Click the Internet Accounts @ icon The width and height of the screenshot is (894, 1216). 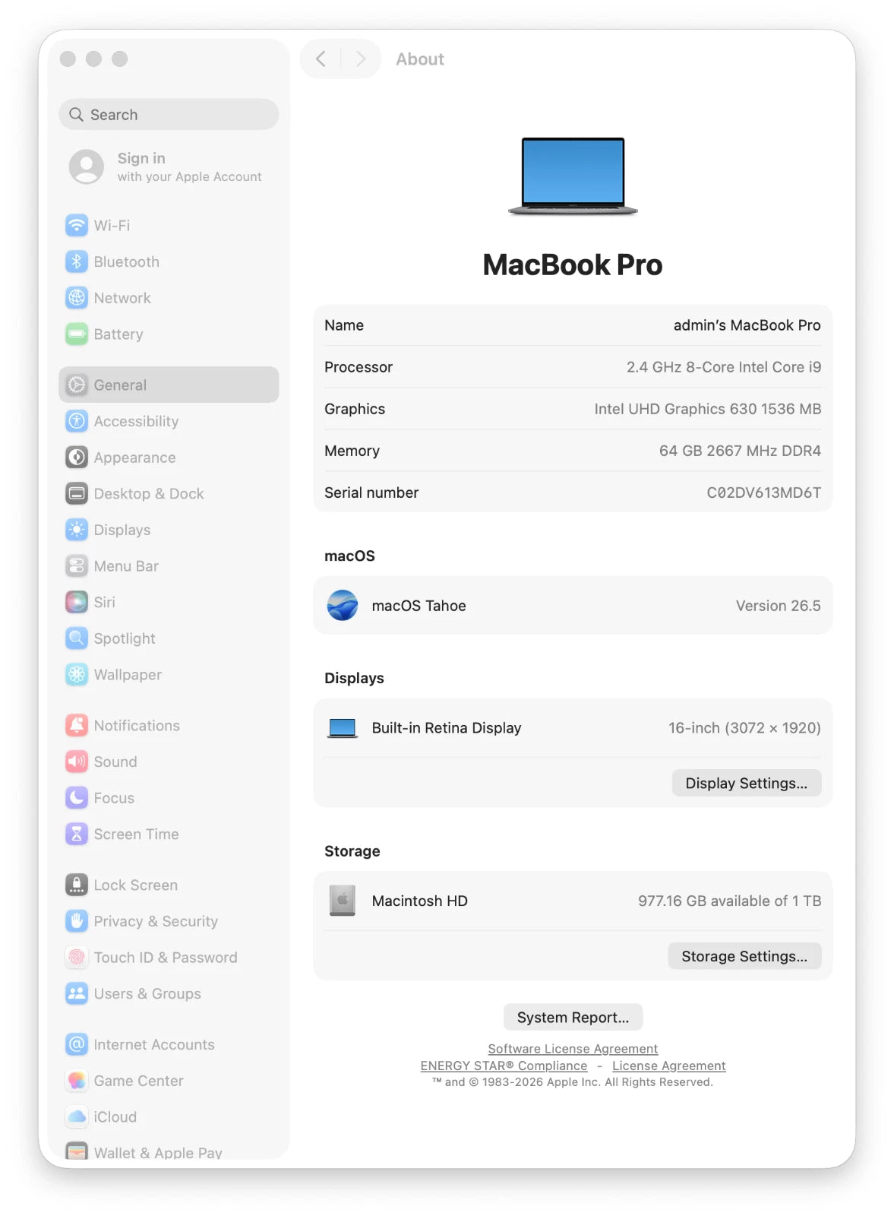click(x=77, y=1044)
